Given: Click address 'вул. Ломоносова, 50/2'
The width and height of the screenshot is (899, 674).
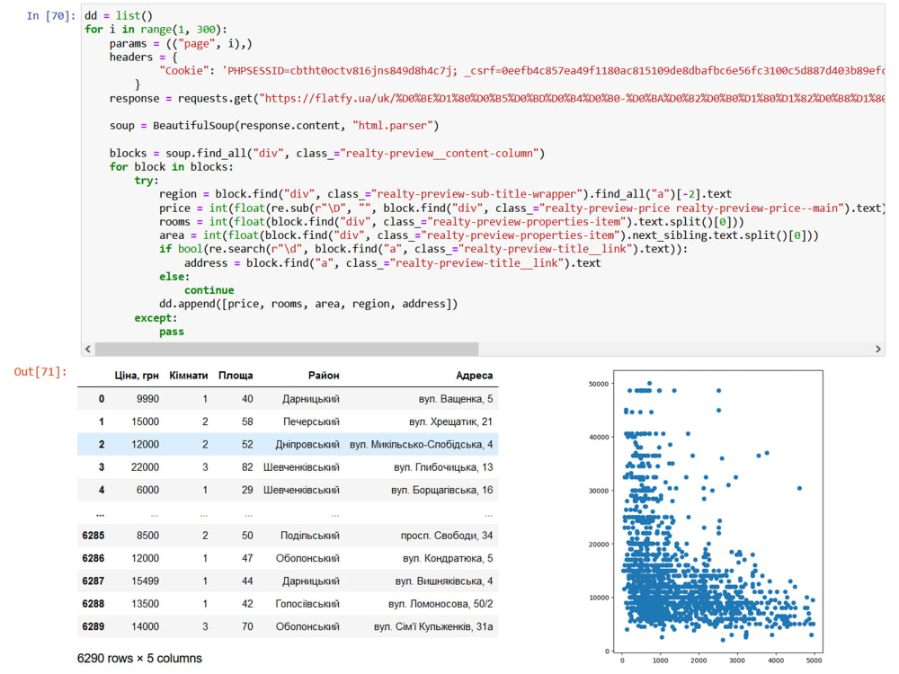Looking at the screenshot, I should [441, 604].
